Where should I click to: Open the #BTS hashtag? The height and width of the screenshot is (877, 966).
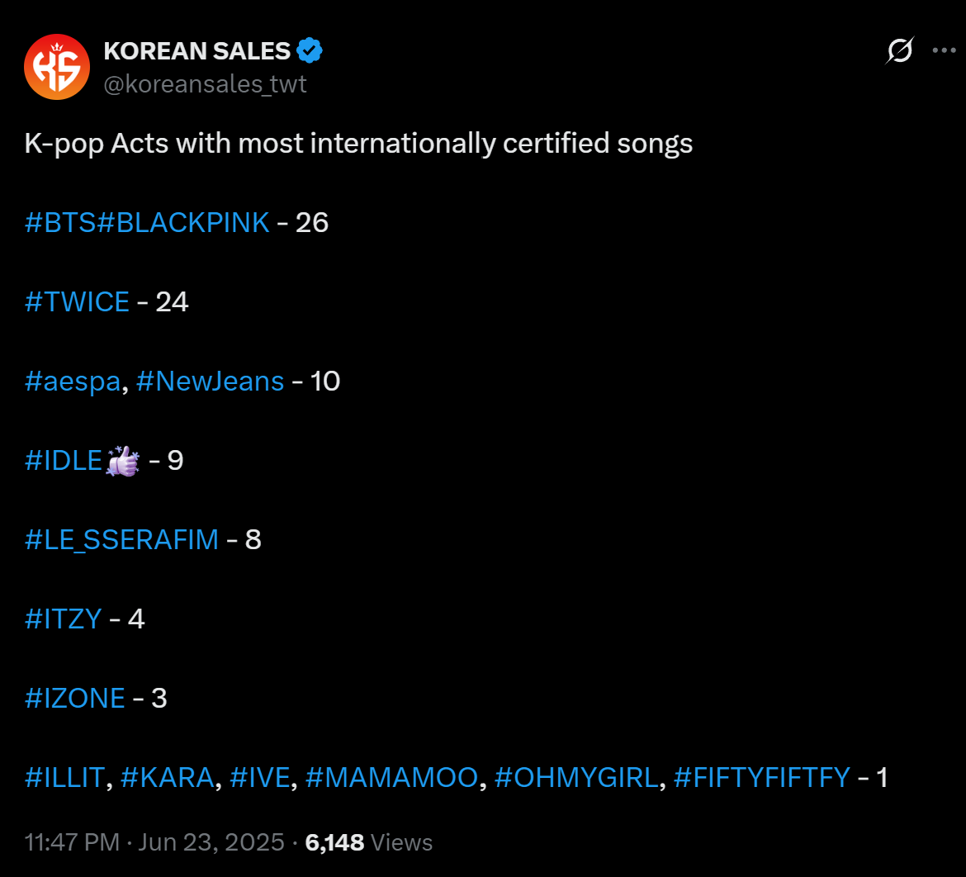coord(60,222)
